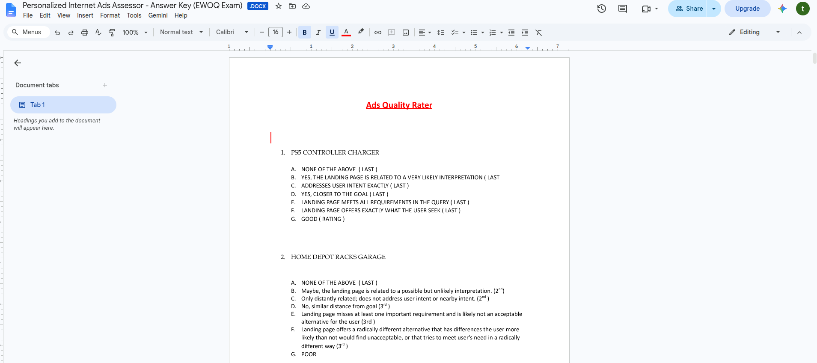Open zoom level 100% dropdown
This screenshot has width=817, height=363.
click(135, 33)
